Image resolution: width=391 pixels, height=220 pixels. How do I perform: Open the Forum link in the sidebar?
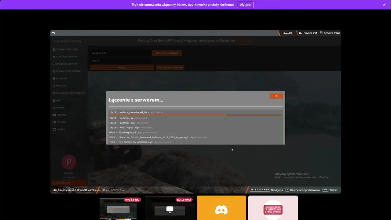pos(58,108)
